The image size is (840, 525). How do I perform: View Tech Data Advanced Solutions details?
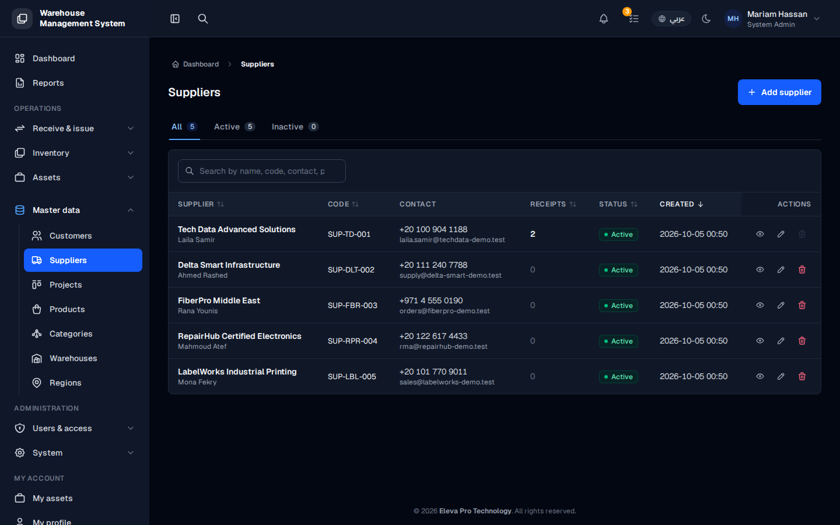coord(760,234)
